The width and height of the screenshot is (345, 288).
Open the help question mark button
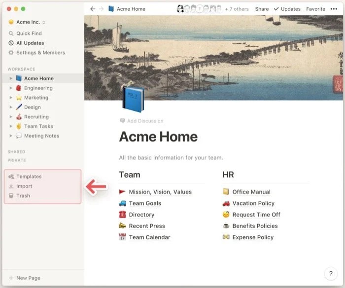tap(331, 274)
